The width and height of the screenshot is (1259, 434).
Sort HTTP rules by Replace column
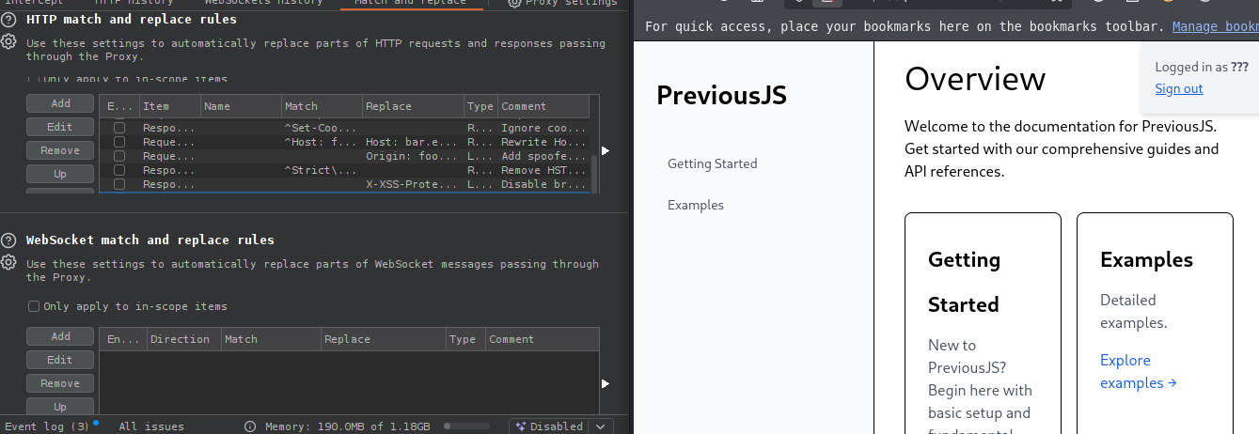click(413, 106)
